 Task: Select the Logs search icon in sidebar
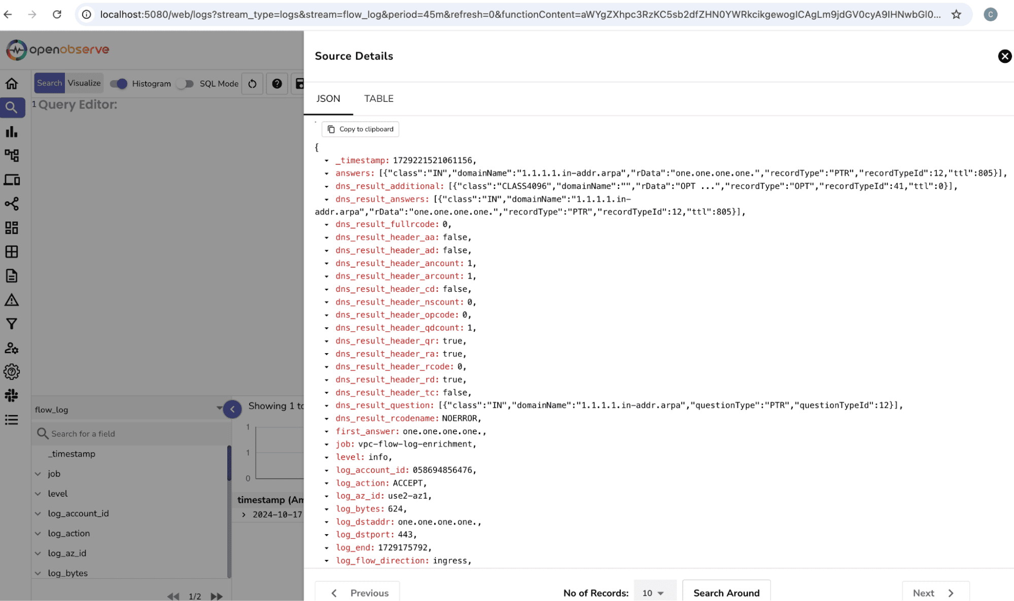pos(11,107)
